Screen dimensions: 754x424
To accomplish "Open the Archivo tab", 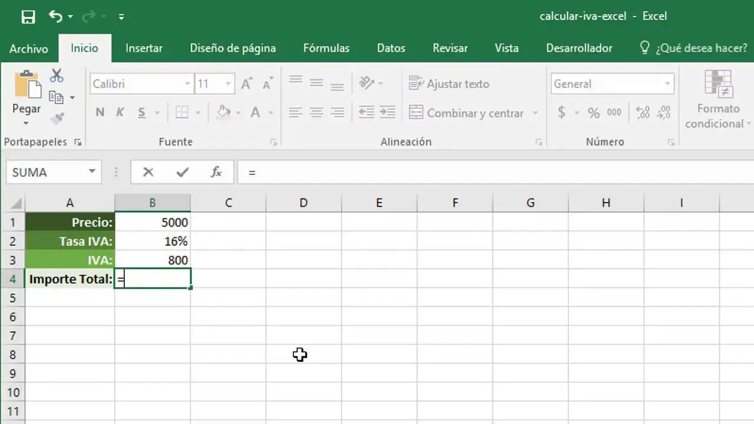I will (29, 48).
